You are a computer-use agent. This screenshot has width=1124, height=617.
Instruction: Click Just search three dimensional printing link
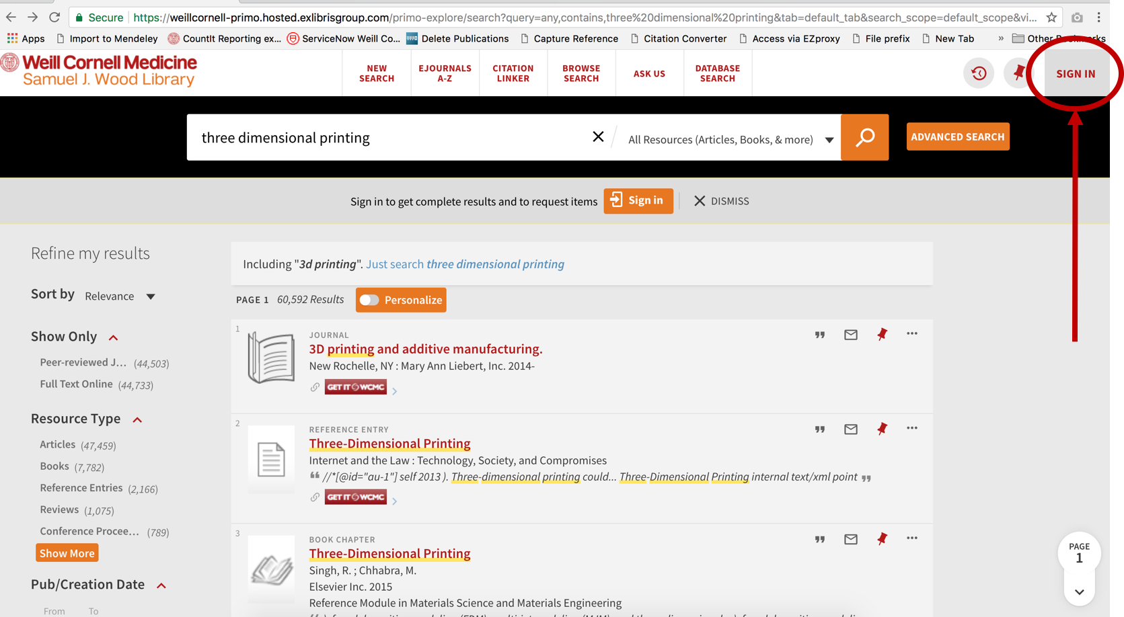point(465,264)
